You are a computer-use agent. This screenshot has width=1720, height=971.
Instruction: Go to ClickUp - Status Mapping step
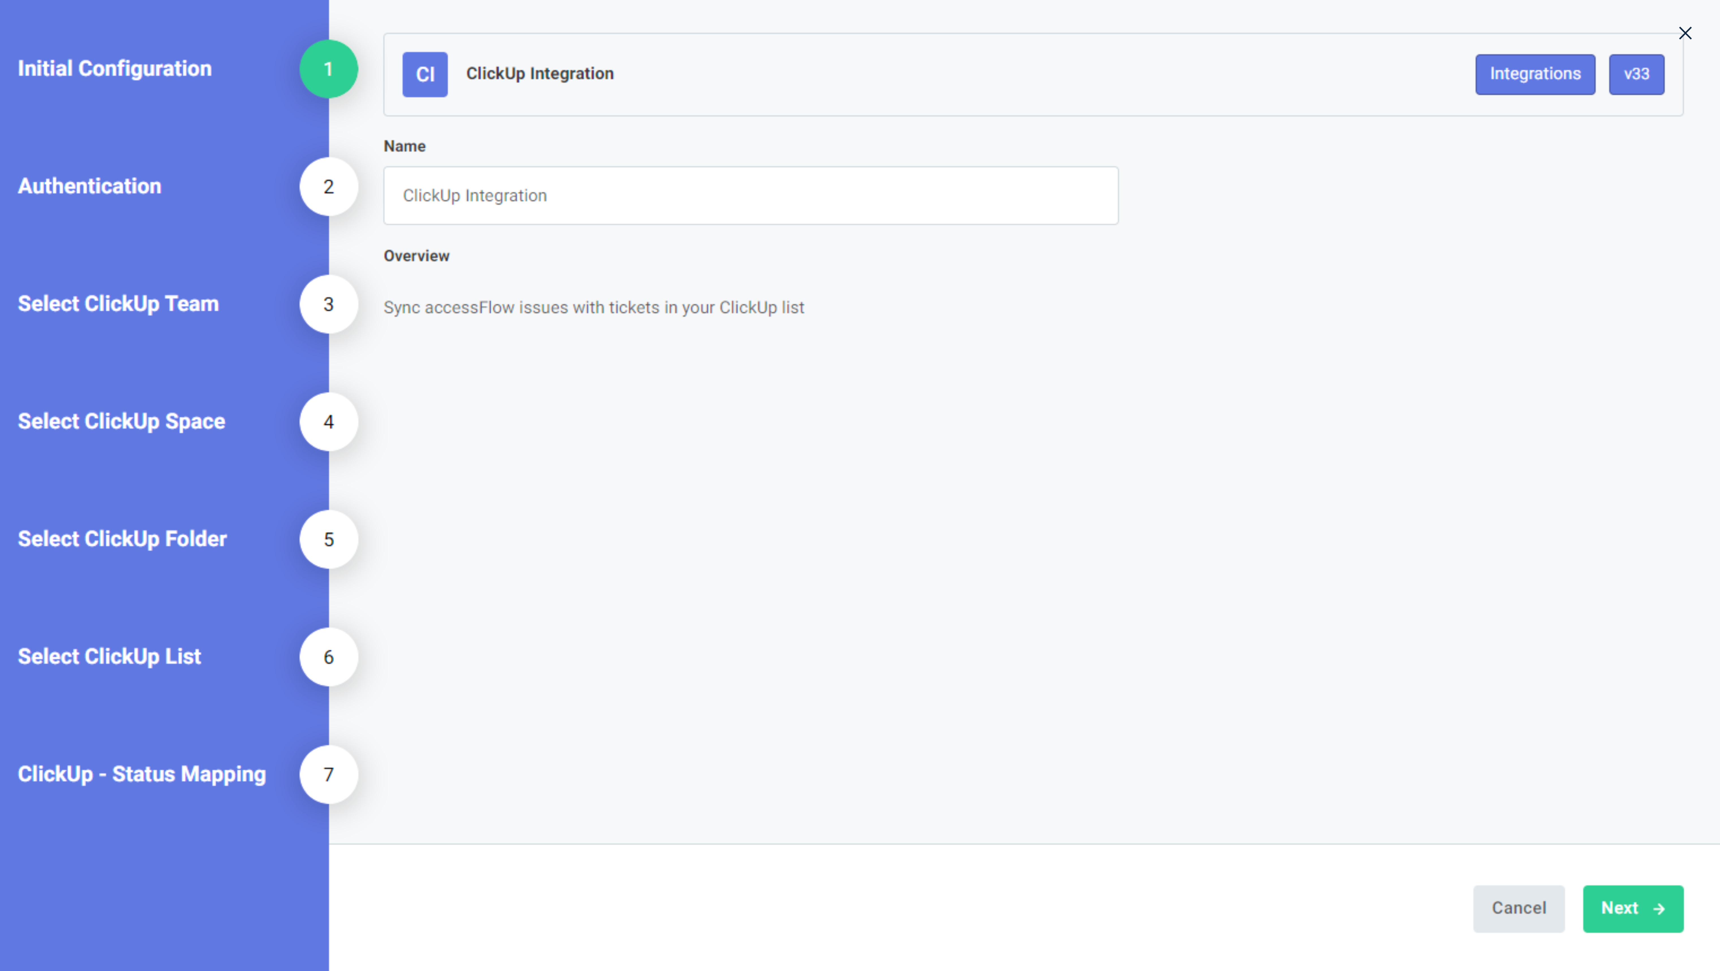(x=141, y=773)
